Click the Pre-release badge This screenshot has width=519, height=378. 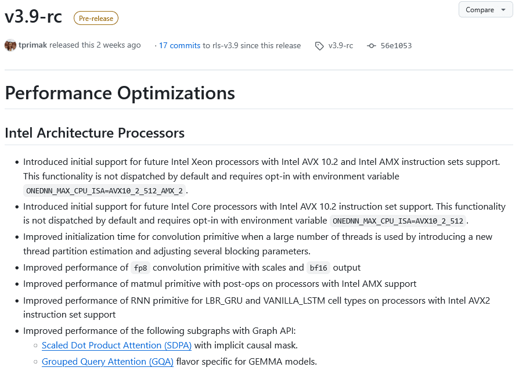pos(96,19)
